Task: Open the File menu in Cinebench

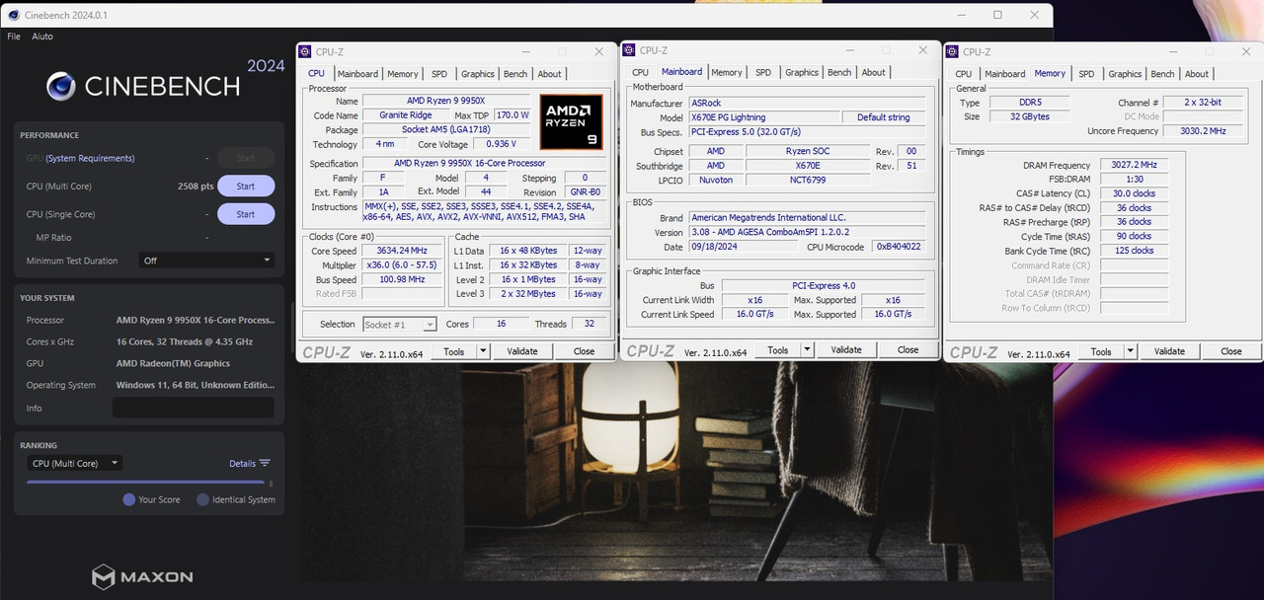Action: pyautogui.click(x=14, y=37)
